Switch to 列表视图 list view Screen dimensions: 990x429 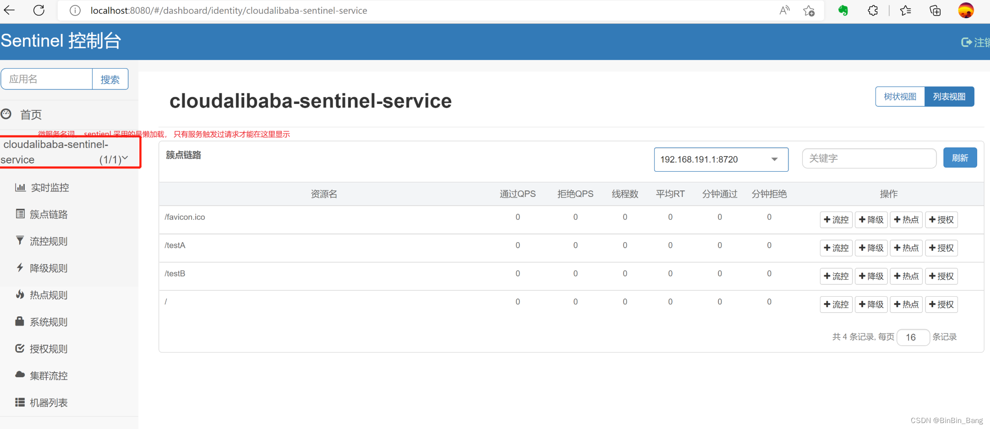pos(949,97)
